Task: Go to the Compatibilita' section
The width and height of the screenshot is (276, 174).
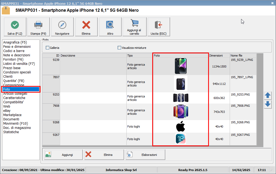Action: (x=13, y=102)
